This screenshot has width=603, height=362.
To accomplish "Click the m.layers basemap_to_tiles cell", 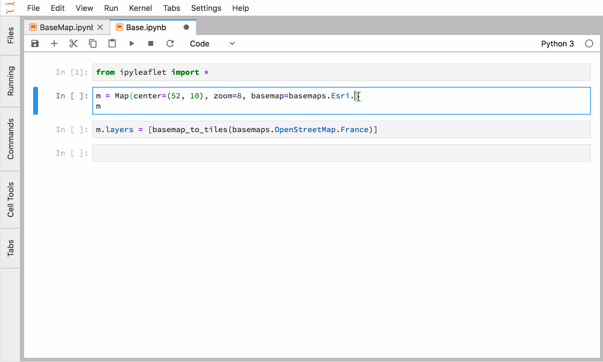I will [341, 130].
